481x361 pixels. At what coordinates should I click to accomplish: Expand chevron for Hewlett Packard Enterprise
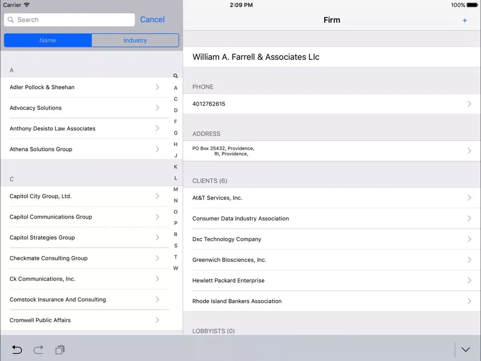(x=469, y=280)
